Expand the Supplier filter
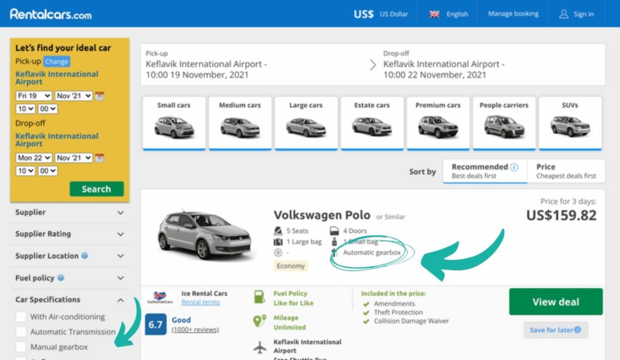The width and height of the screenshot is (620, 360). coord(70,213)
